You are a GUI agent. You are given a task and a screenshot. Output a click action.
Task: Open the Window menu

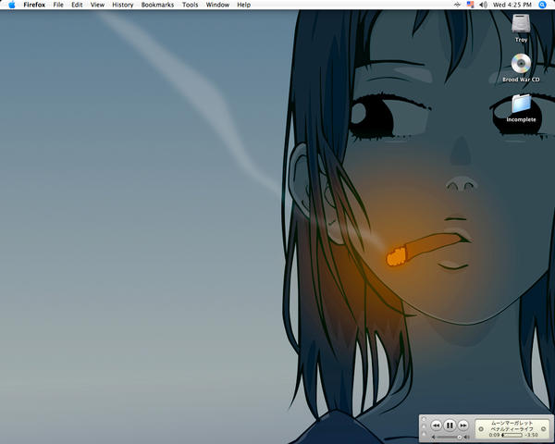[217, 5]
